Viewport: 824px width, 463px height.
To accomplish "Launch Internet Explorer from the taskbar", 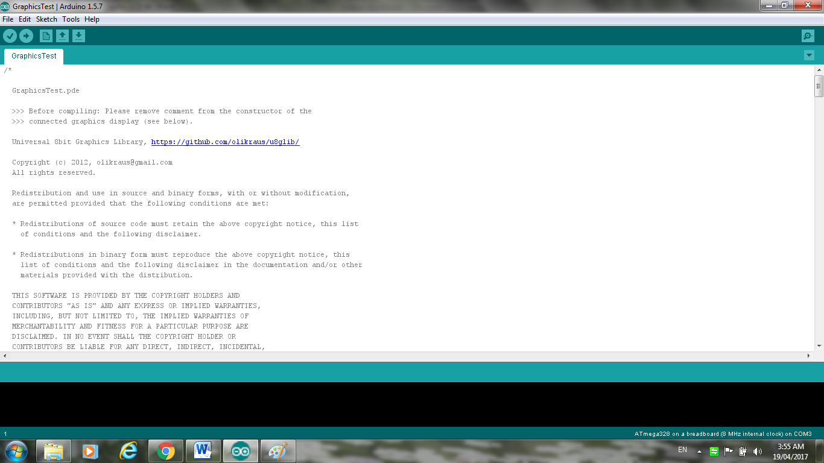I will pyautogui.click(x=128, y=450).
